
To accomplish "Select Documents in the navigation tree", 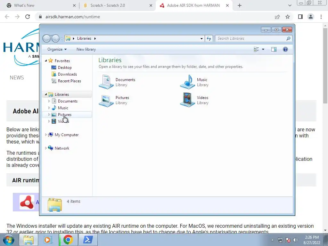I will pyautogui.click(x=68, y=101).
